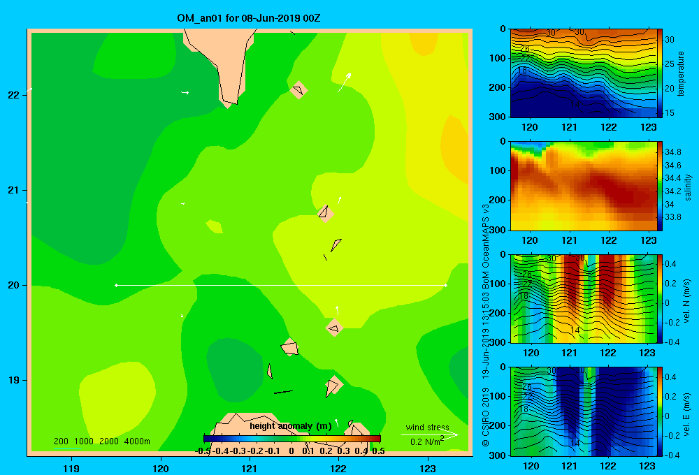Open the temperature section panel
Image resolution: width=699 pixels, height=475 pixels.
584,73
